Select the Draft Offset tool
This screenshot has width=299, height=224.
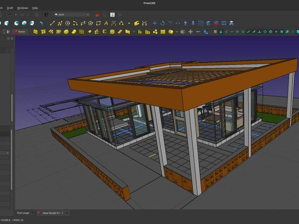pyautogui.click(x=170, y=23)
